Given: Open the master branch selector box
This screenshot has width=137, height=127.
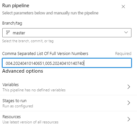Looking at the screenshot, I should tap(67, 33).
